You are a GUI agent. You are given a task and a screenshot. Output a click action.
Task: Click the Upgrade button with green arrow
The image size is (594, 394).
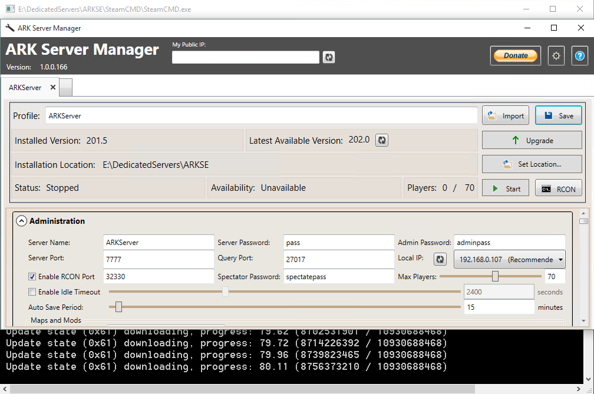(532, 140)
